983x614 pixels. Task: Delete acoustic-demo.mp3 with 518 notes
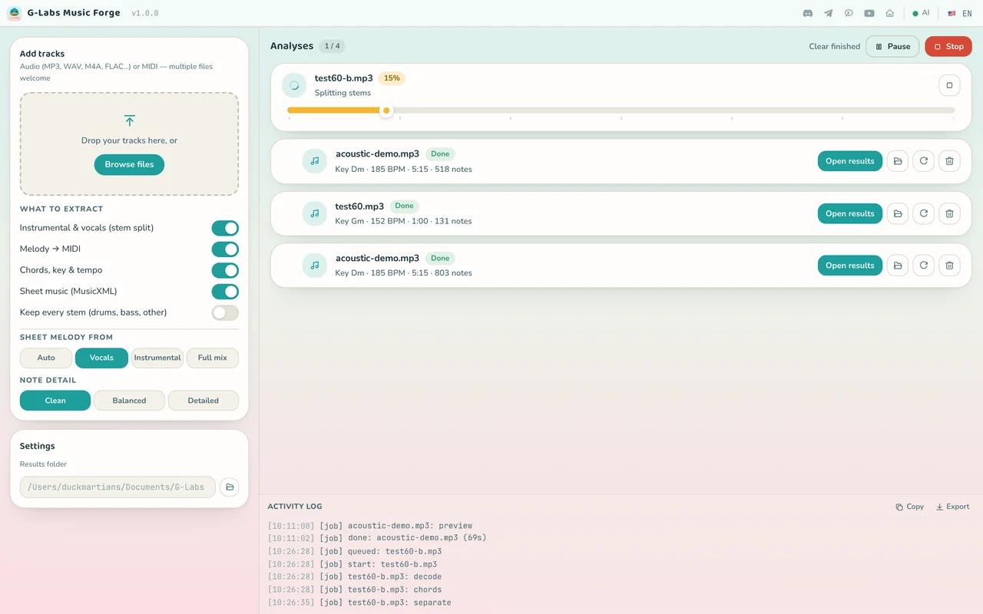pos(949,161)
